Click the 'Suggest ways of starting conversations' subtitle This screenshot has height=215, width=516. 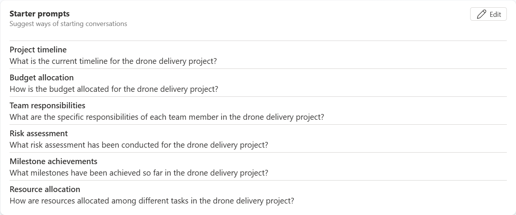click(x=68, y=24)
